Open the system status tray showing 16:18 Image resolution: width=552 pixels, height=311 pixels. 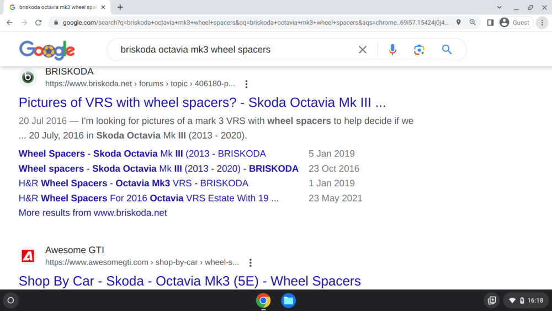pos(526,301)
